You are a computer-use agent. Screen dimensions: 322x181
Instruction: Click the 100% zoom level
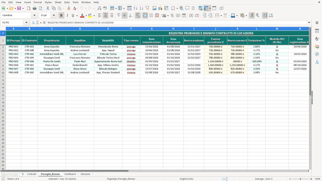pyautogui.click(x=317, y=179)
